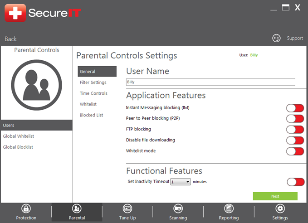Click the Parental Controls family avatar icon

(37, 85)
